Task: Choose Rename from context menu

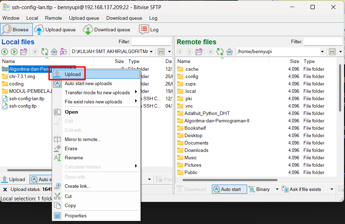Action: (96, 158)
